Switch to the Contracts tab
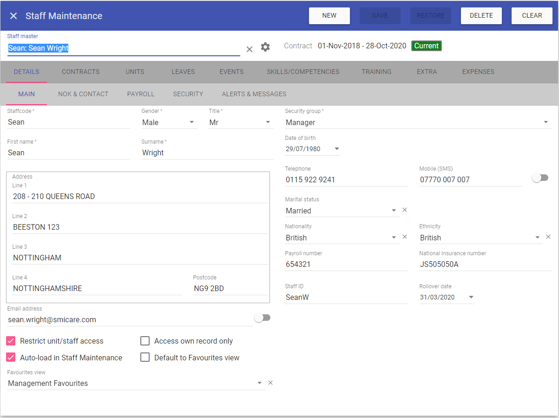Image resolution: width=559 pixels, height=418 pixels. (81, 72)
